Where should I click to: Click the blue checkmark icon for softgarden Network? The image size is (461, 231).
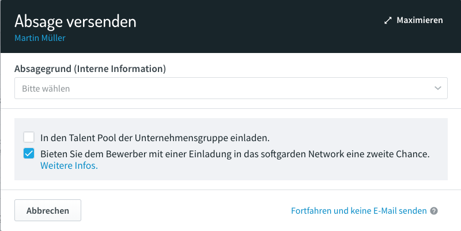pyautogui.click(x=29, y=153)
